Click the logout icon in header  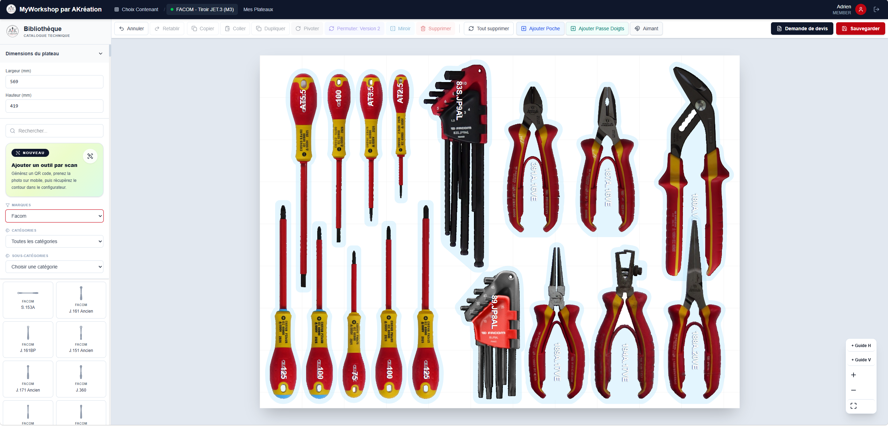[x=877, y=9]
